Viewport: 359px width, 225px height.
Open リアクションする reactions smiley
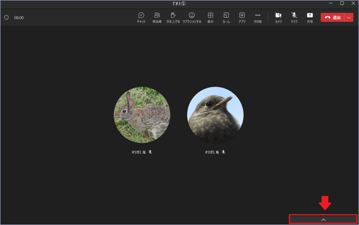tap(191, 17)
